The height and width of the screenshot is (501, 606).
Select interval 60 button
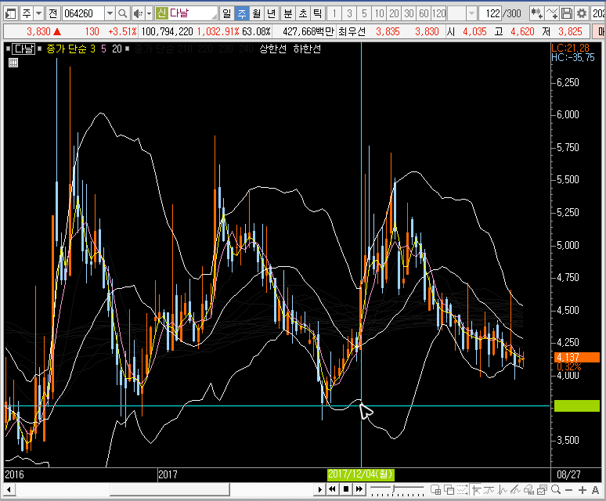[424, 14]
